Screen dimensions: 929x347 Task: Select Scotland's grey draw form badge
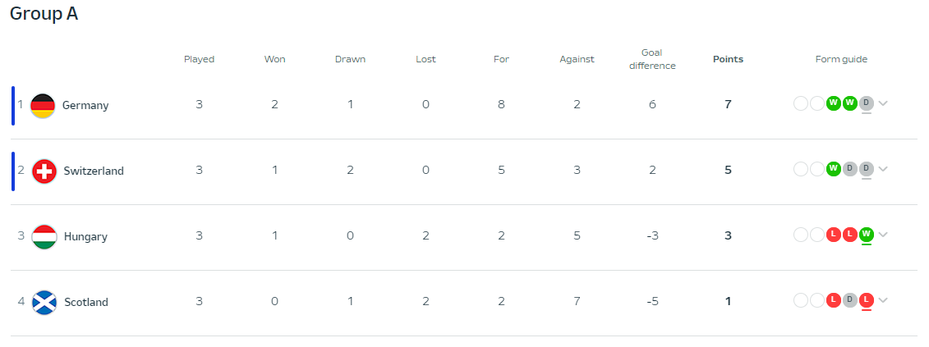[850, 300]
